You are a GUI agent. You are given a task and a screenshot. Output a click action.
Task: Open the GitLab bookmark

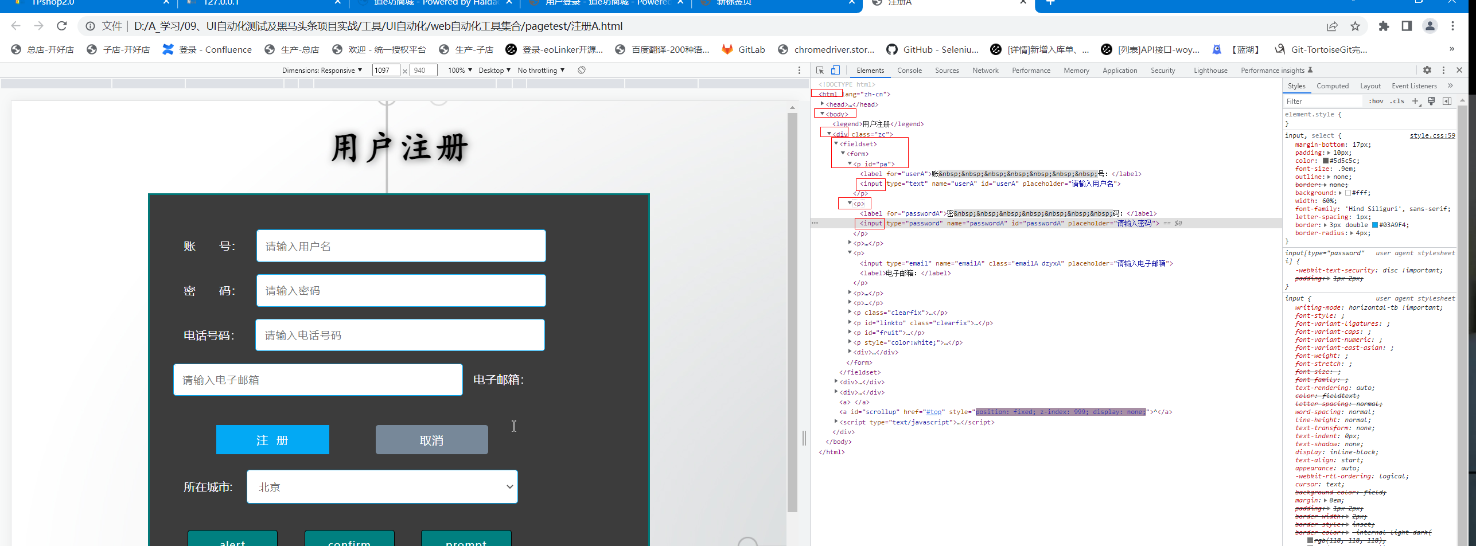pos(743,49)
